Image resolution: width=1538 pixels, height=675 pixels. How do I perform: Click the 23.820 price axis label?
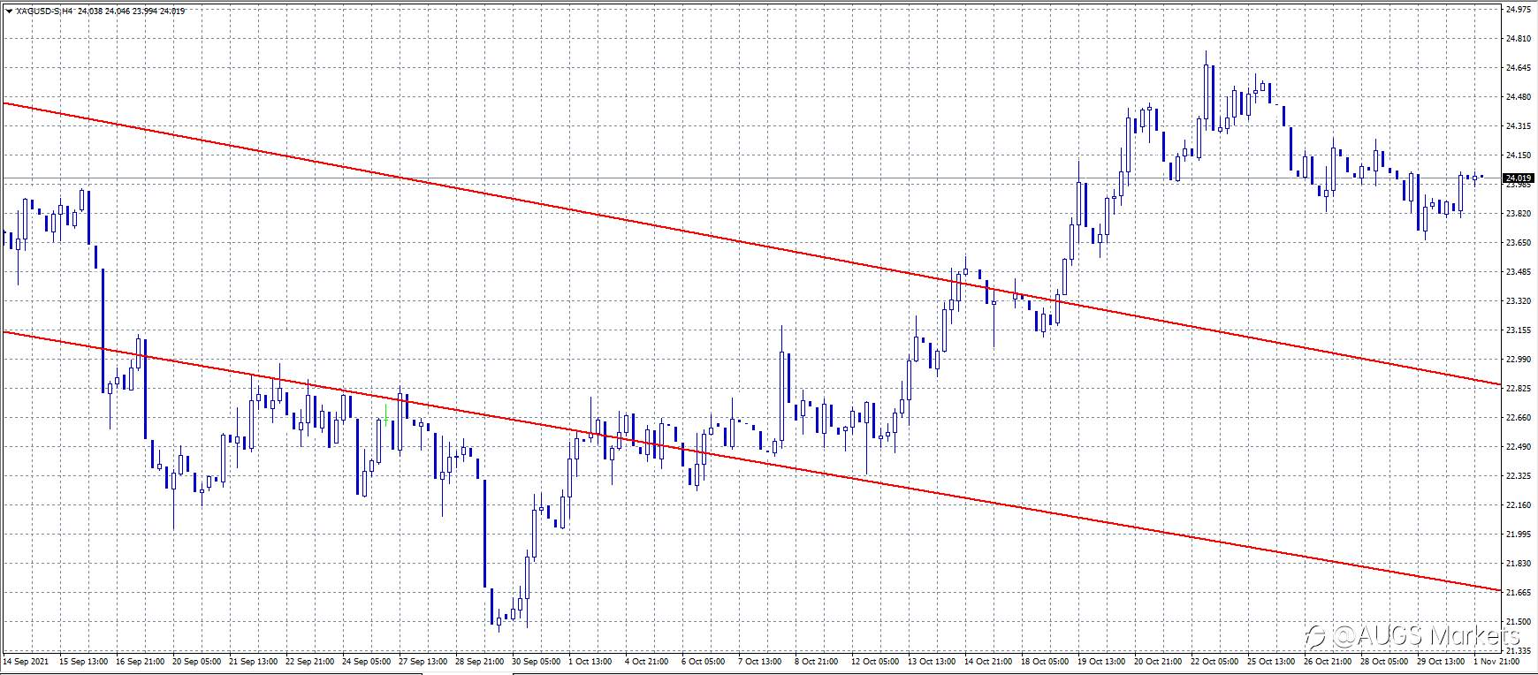point(1519,214)
